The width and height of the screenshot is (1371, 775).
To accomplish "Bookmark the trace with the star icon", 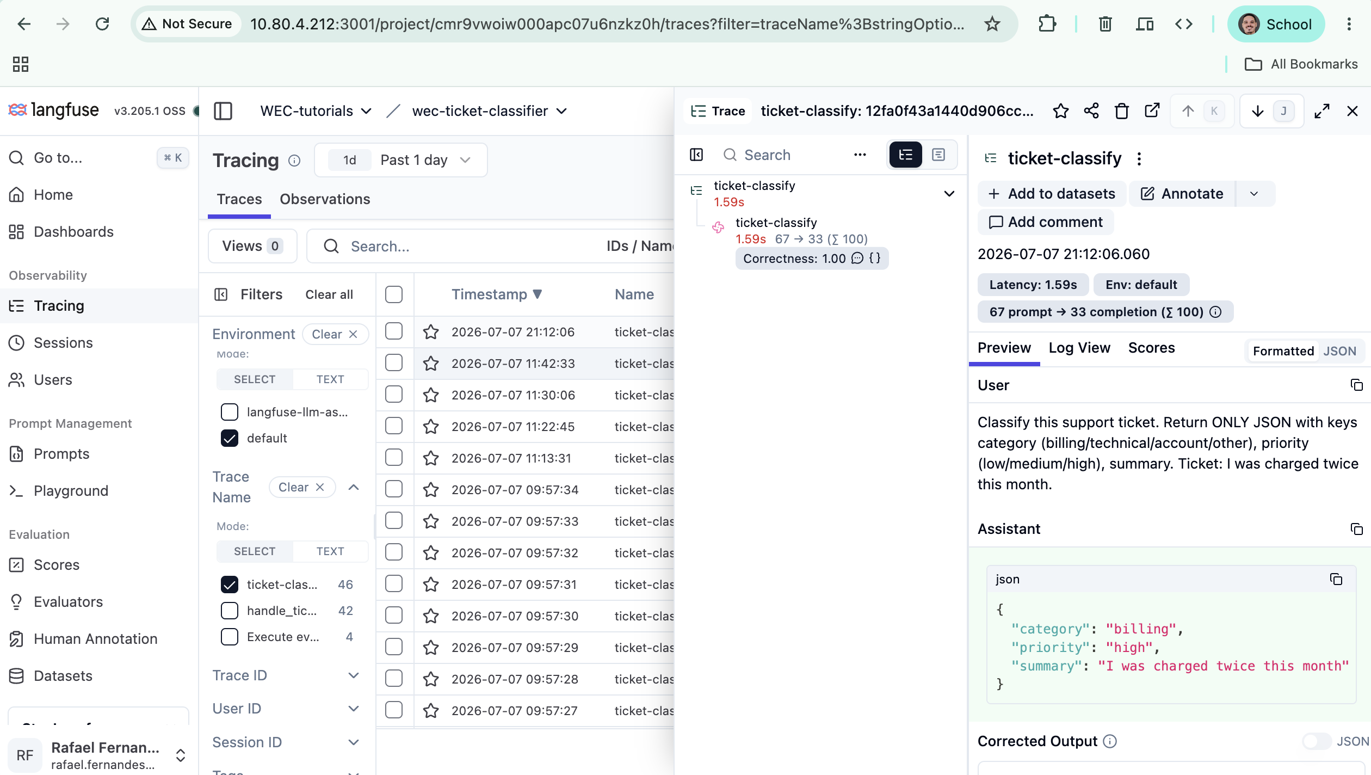I will [x=1060, y=111].
